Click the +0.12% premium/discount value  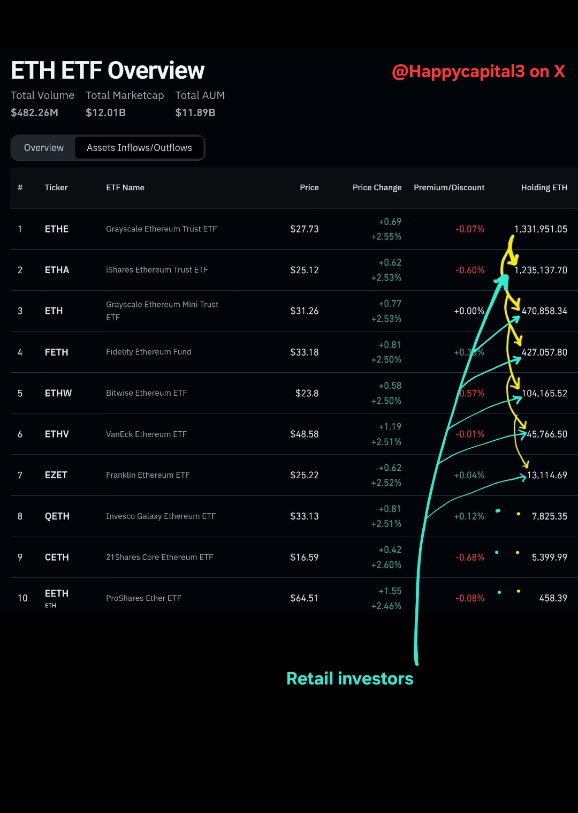point(469,516)
